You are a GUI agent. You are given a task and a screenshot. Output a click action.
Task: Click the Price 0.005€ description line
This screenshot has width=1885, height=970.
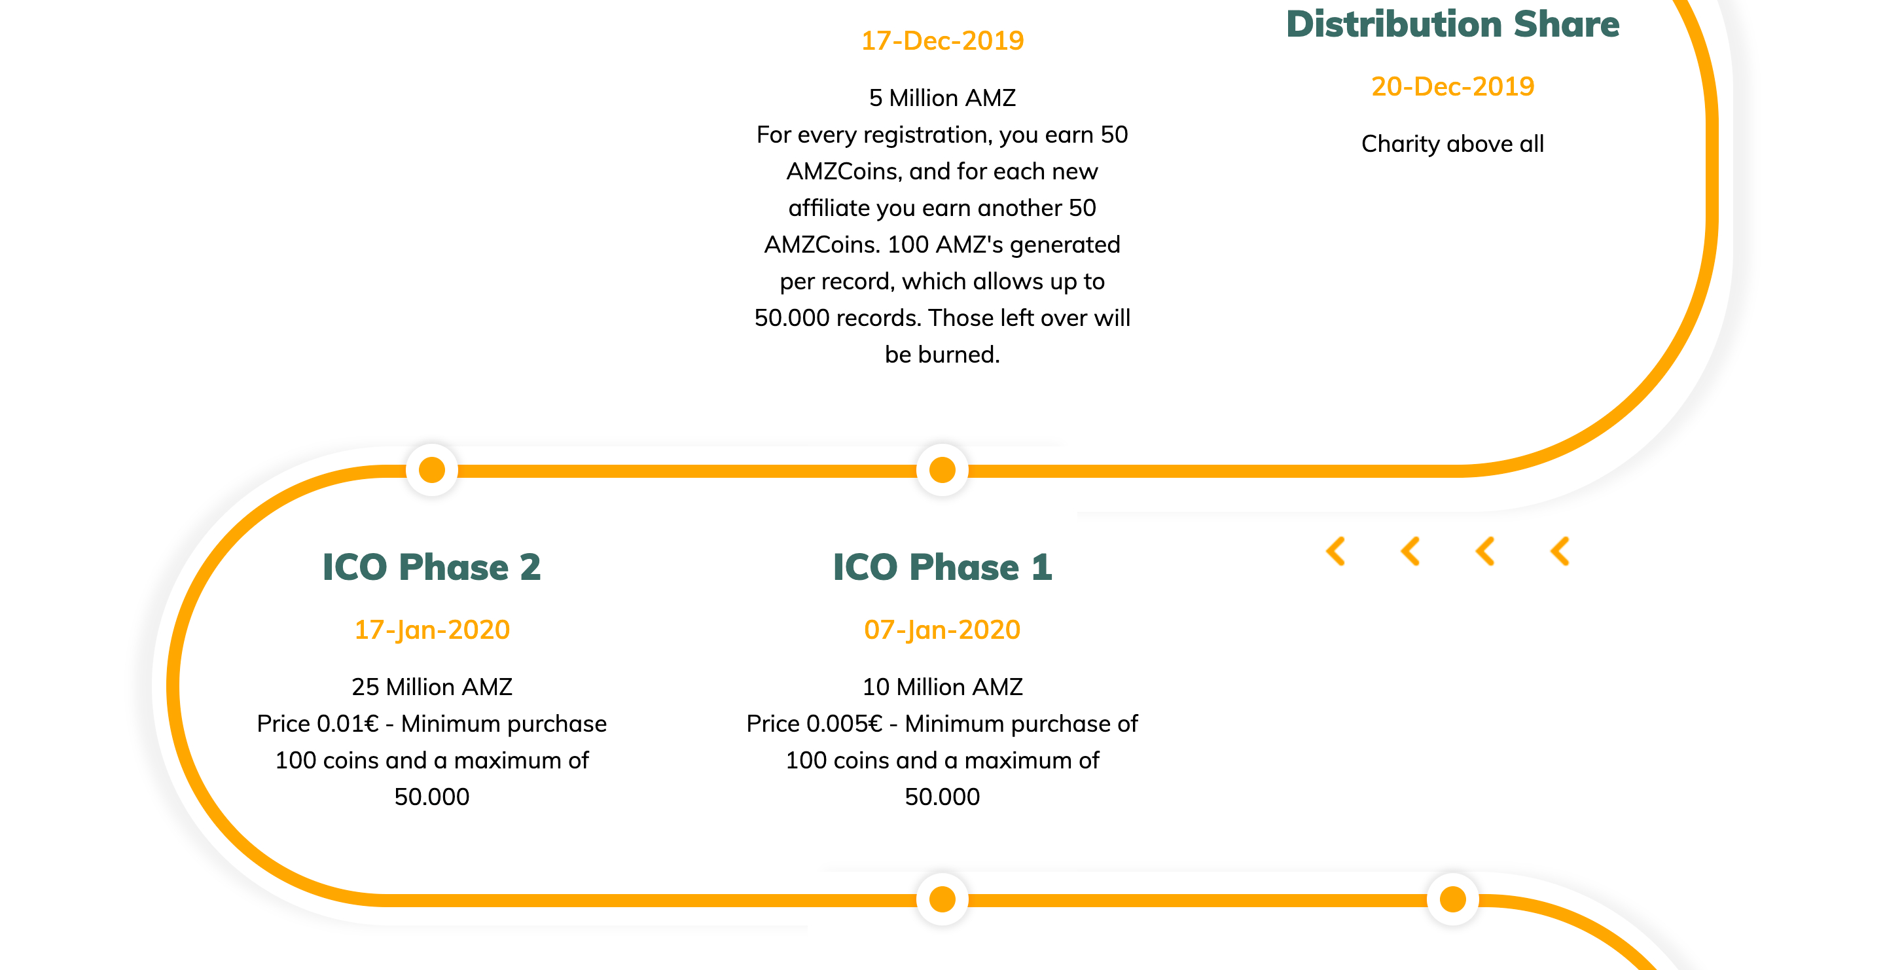[x=942, y=723]
